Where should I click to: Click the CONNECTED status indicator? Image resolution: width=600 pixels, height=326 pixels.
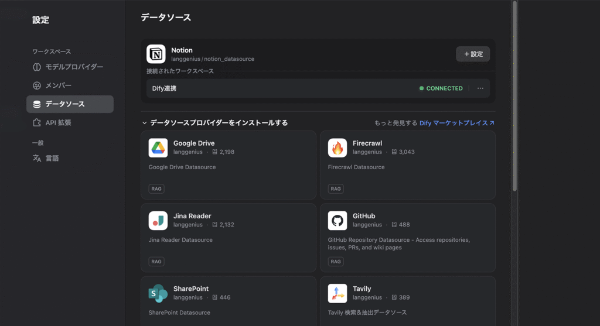pos(441,88)
